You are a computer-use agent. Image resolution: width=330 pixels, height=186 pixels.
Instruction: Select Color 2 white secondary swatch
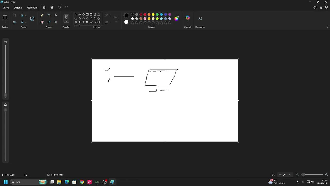[126, 22]
